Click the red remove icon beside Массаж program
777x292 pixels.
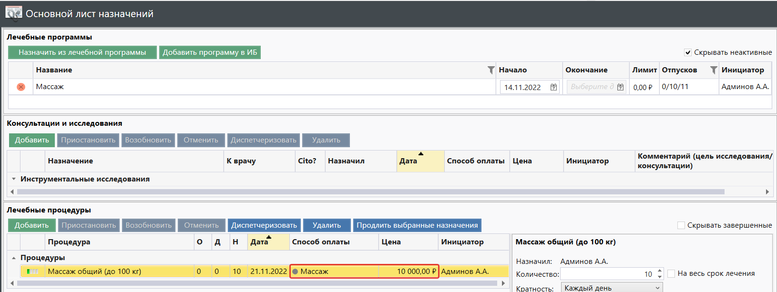click(21, 87)
